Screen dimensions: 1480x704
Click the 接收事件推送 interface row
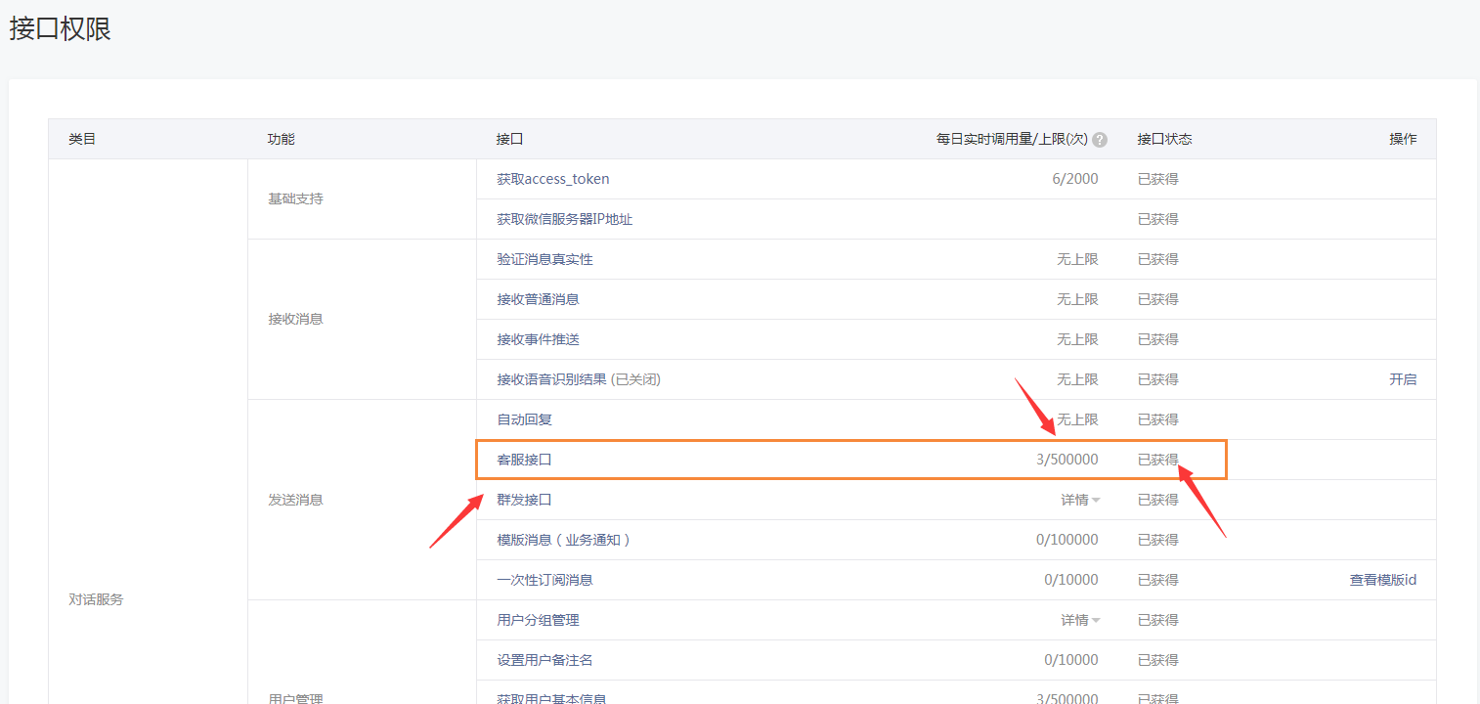tap(956, 339)
